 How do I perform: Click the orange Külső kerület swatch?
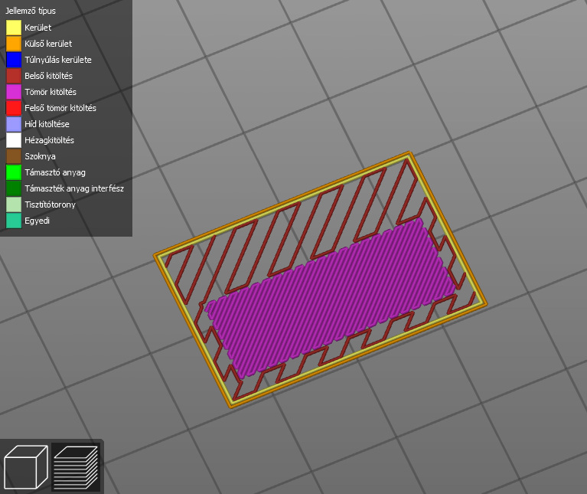click(14, 44)
